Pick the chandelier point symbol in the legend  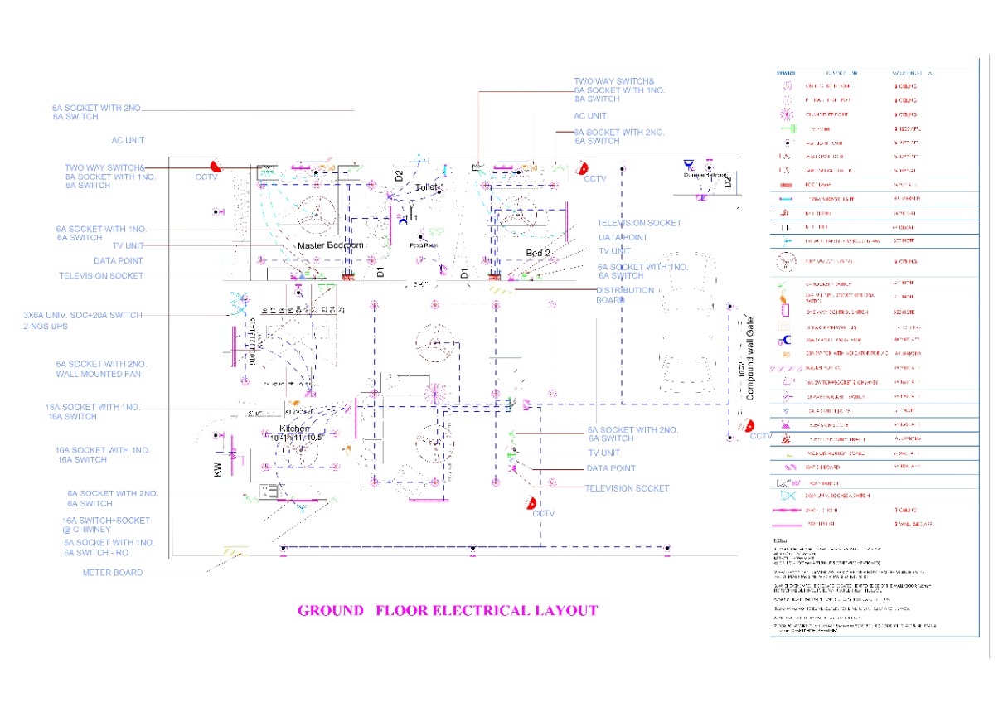(787, 114)
